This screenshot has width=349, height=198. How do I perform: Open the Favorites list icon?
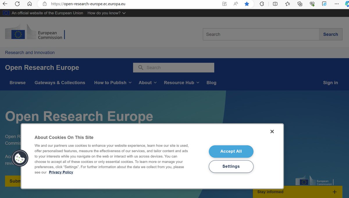(x=288, y=4)
